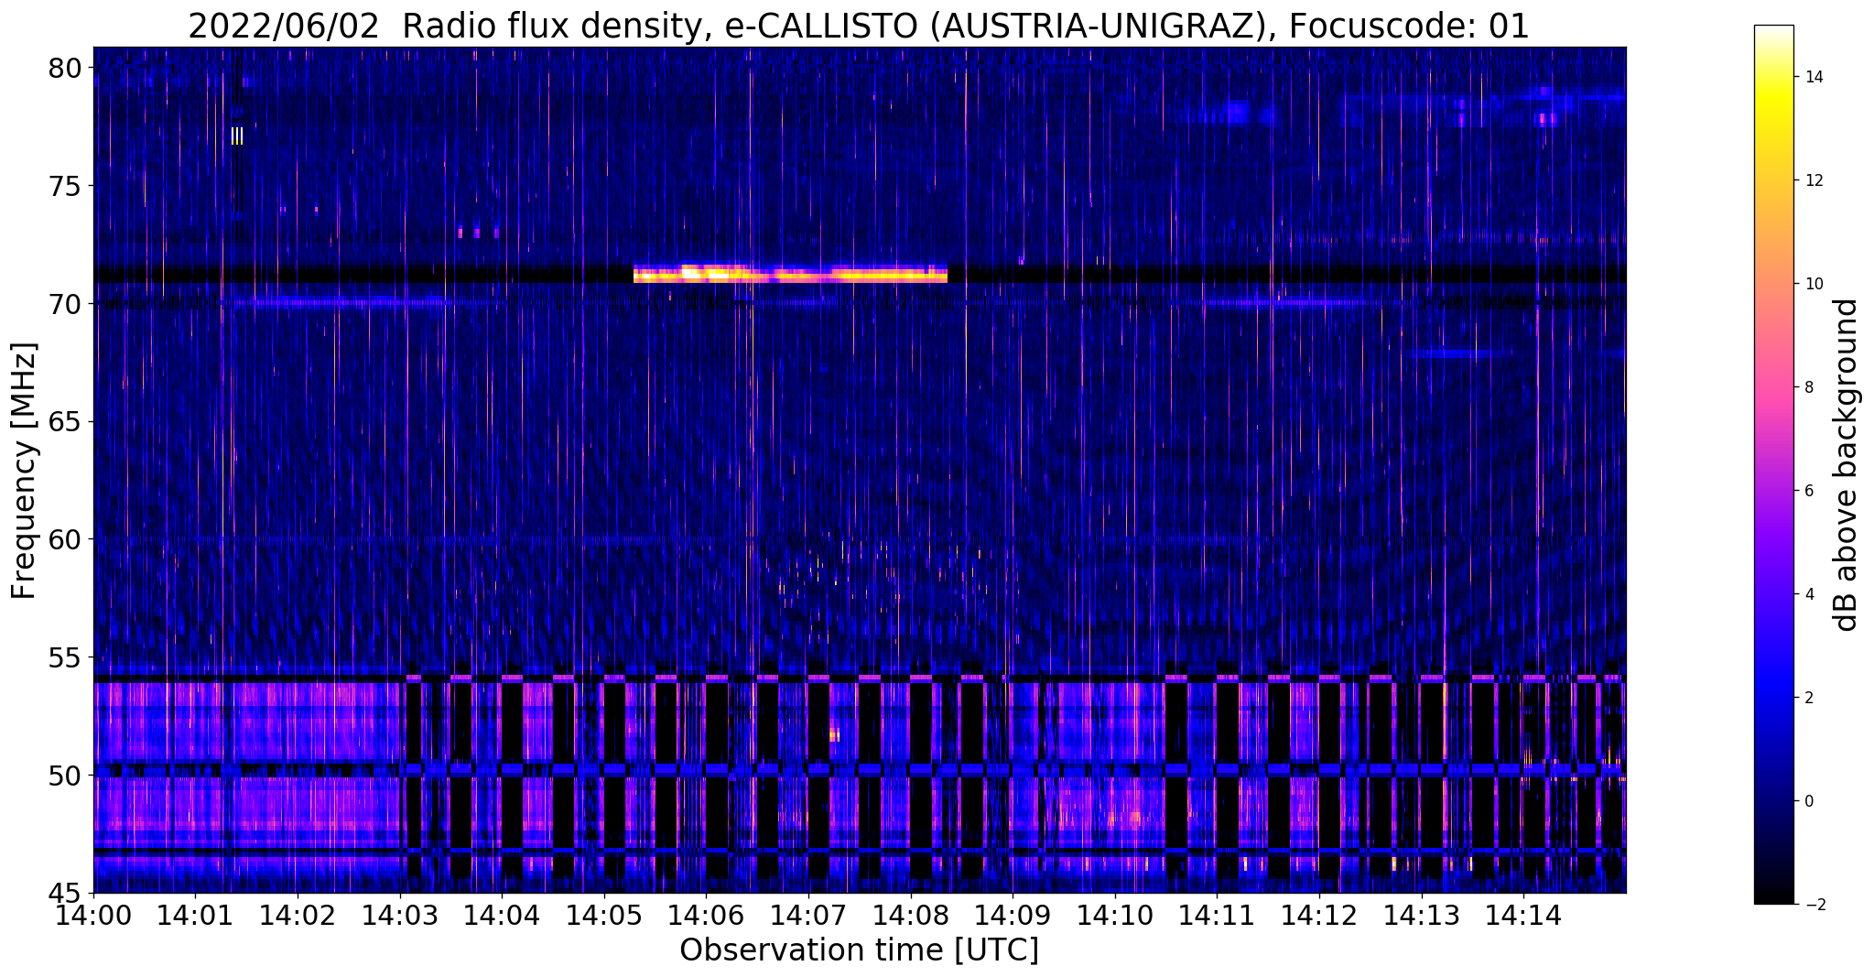Click the 14:02 time tick label
This screenshot has width=1874, height=977.
[x=298, y=915]
